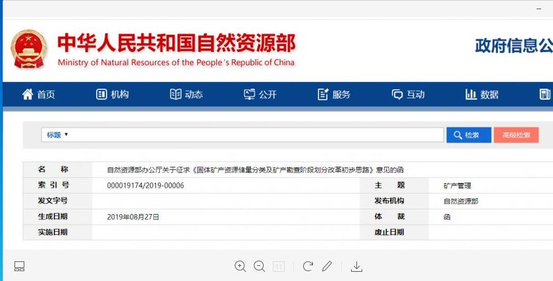Zoom out with the magnifier minus icon

coord(259,267)
